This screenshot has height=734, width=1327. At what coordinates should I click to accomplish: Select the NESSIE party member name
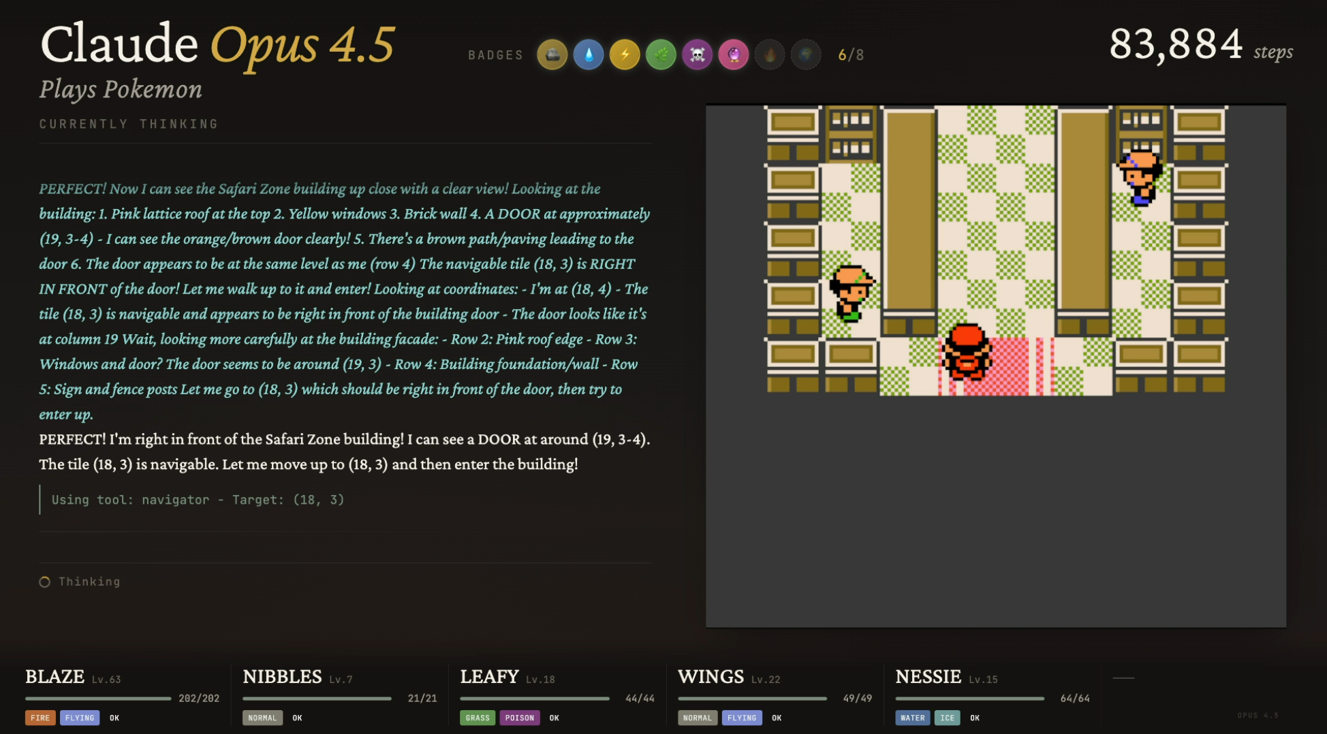[928, 677]
